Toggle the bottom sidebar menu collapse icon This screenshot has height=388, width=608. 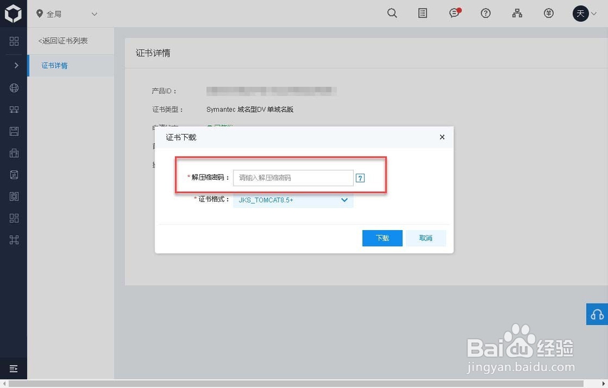[x=13, y=368]
